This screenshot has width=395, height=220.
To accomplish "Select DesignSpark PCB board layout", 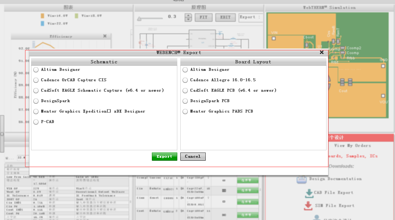I will 185,101.
